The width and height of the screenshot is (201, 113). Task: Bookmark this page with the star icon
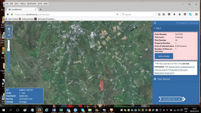(159, 14)
